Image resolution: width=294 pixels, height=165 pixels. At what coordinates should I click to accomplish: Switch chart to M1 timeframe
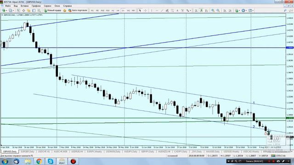[92, 11]
